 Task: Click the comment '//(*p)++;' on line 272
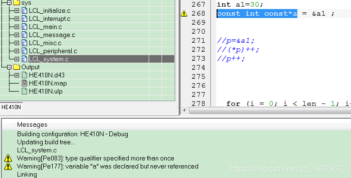(x=238, y=50)
